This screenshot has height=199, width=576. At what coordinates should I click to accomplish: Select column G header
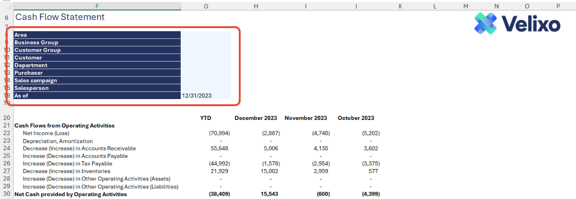click(205, 6)
